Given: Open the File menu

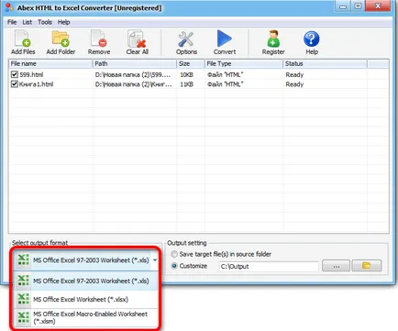Looking at the screenshot, I should [x=12, y=22].
